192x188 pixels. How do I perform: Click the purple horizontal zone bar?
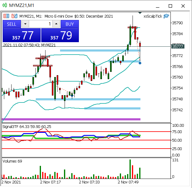pyautogui.click(x=71, y=119)
